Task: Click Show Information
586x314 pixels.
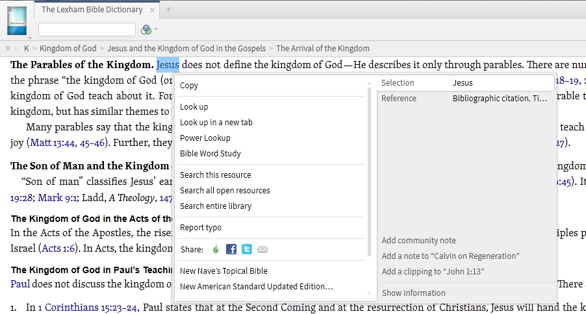Action: (x=414, y=293)
